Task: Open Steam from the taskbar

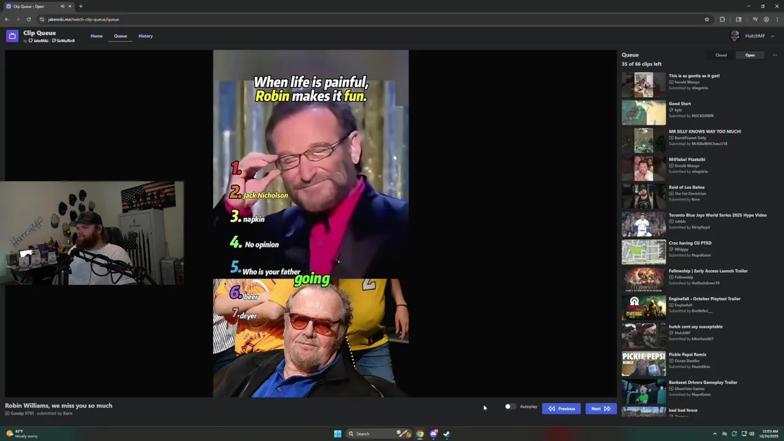Action: tap(447, 434)
